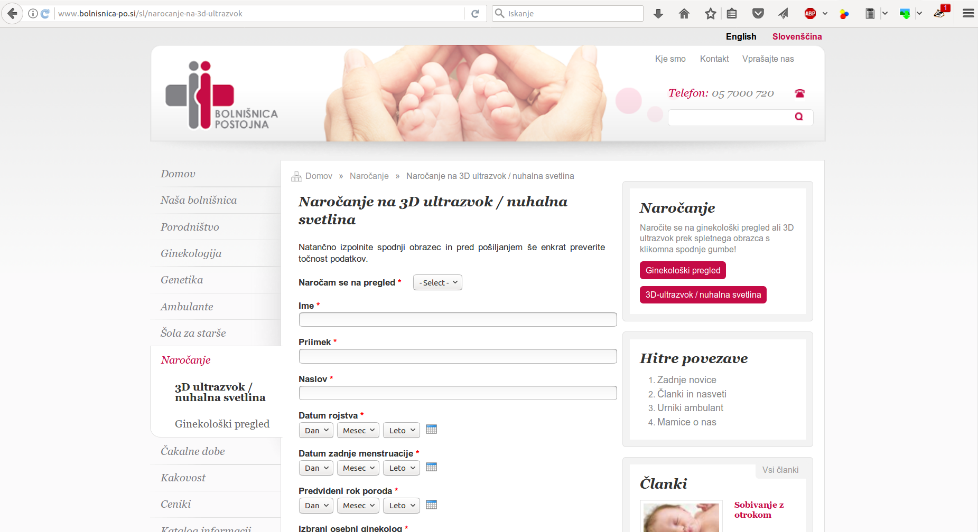
Task: Open the Sobivanje z otrokom article thumbnail
Action: [681, 516]
